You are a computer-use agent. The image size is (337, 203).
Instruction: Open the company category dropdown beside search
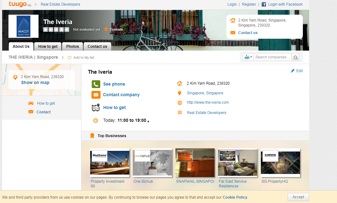(x=248, y=57)
